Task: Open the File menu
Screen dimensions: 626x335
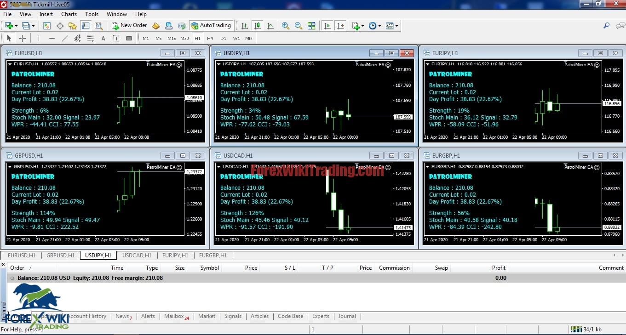Action: (7, 14)
